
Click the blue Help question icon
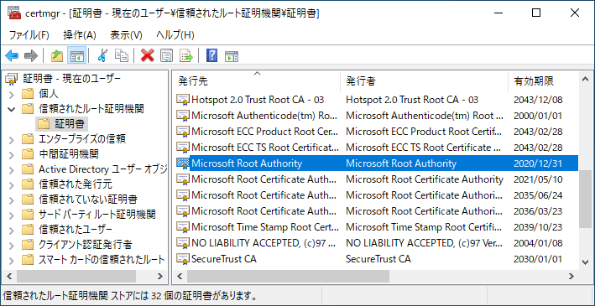211,56
